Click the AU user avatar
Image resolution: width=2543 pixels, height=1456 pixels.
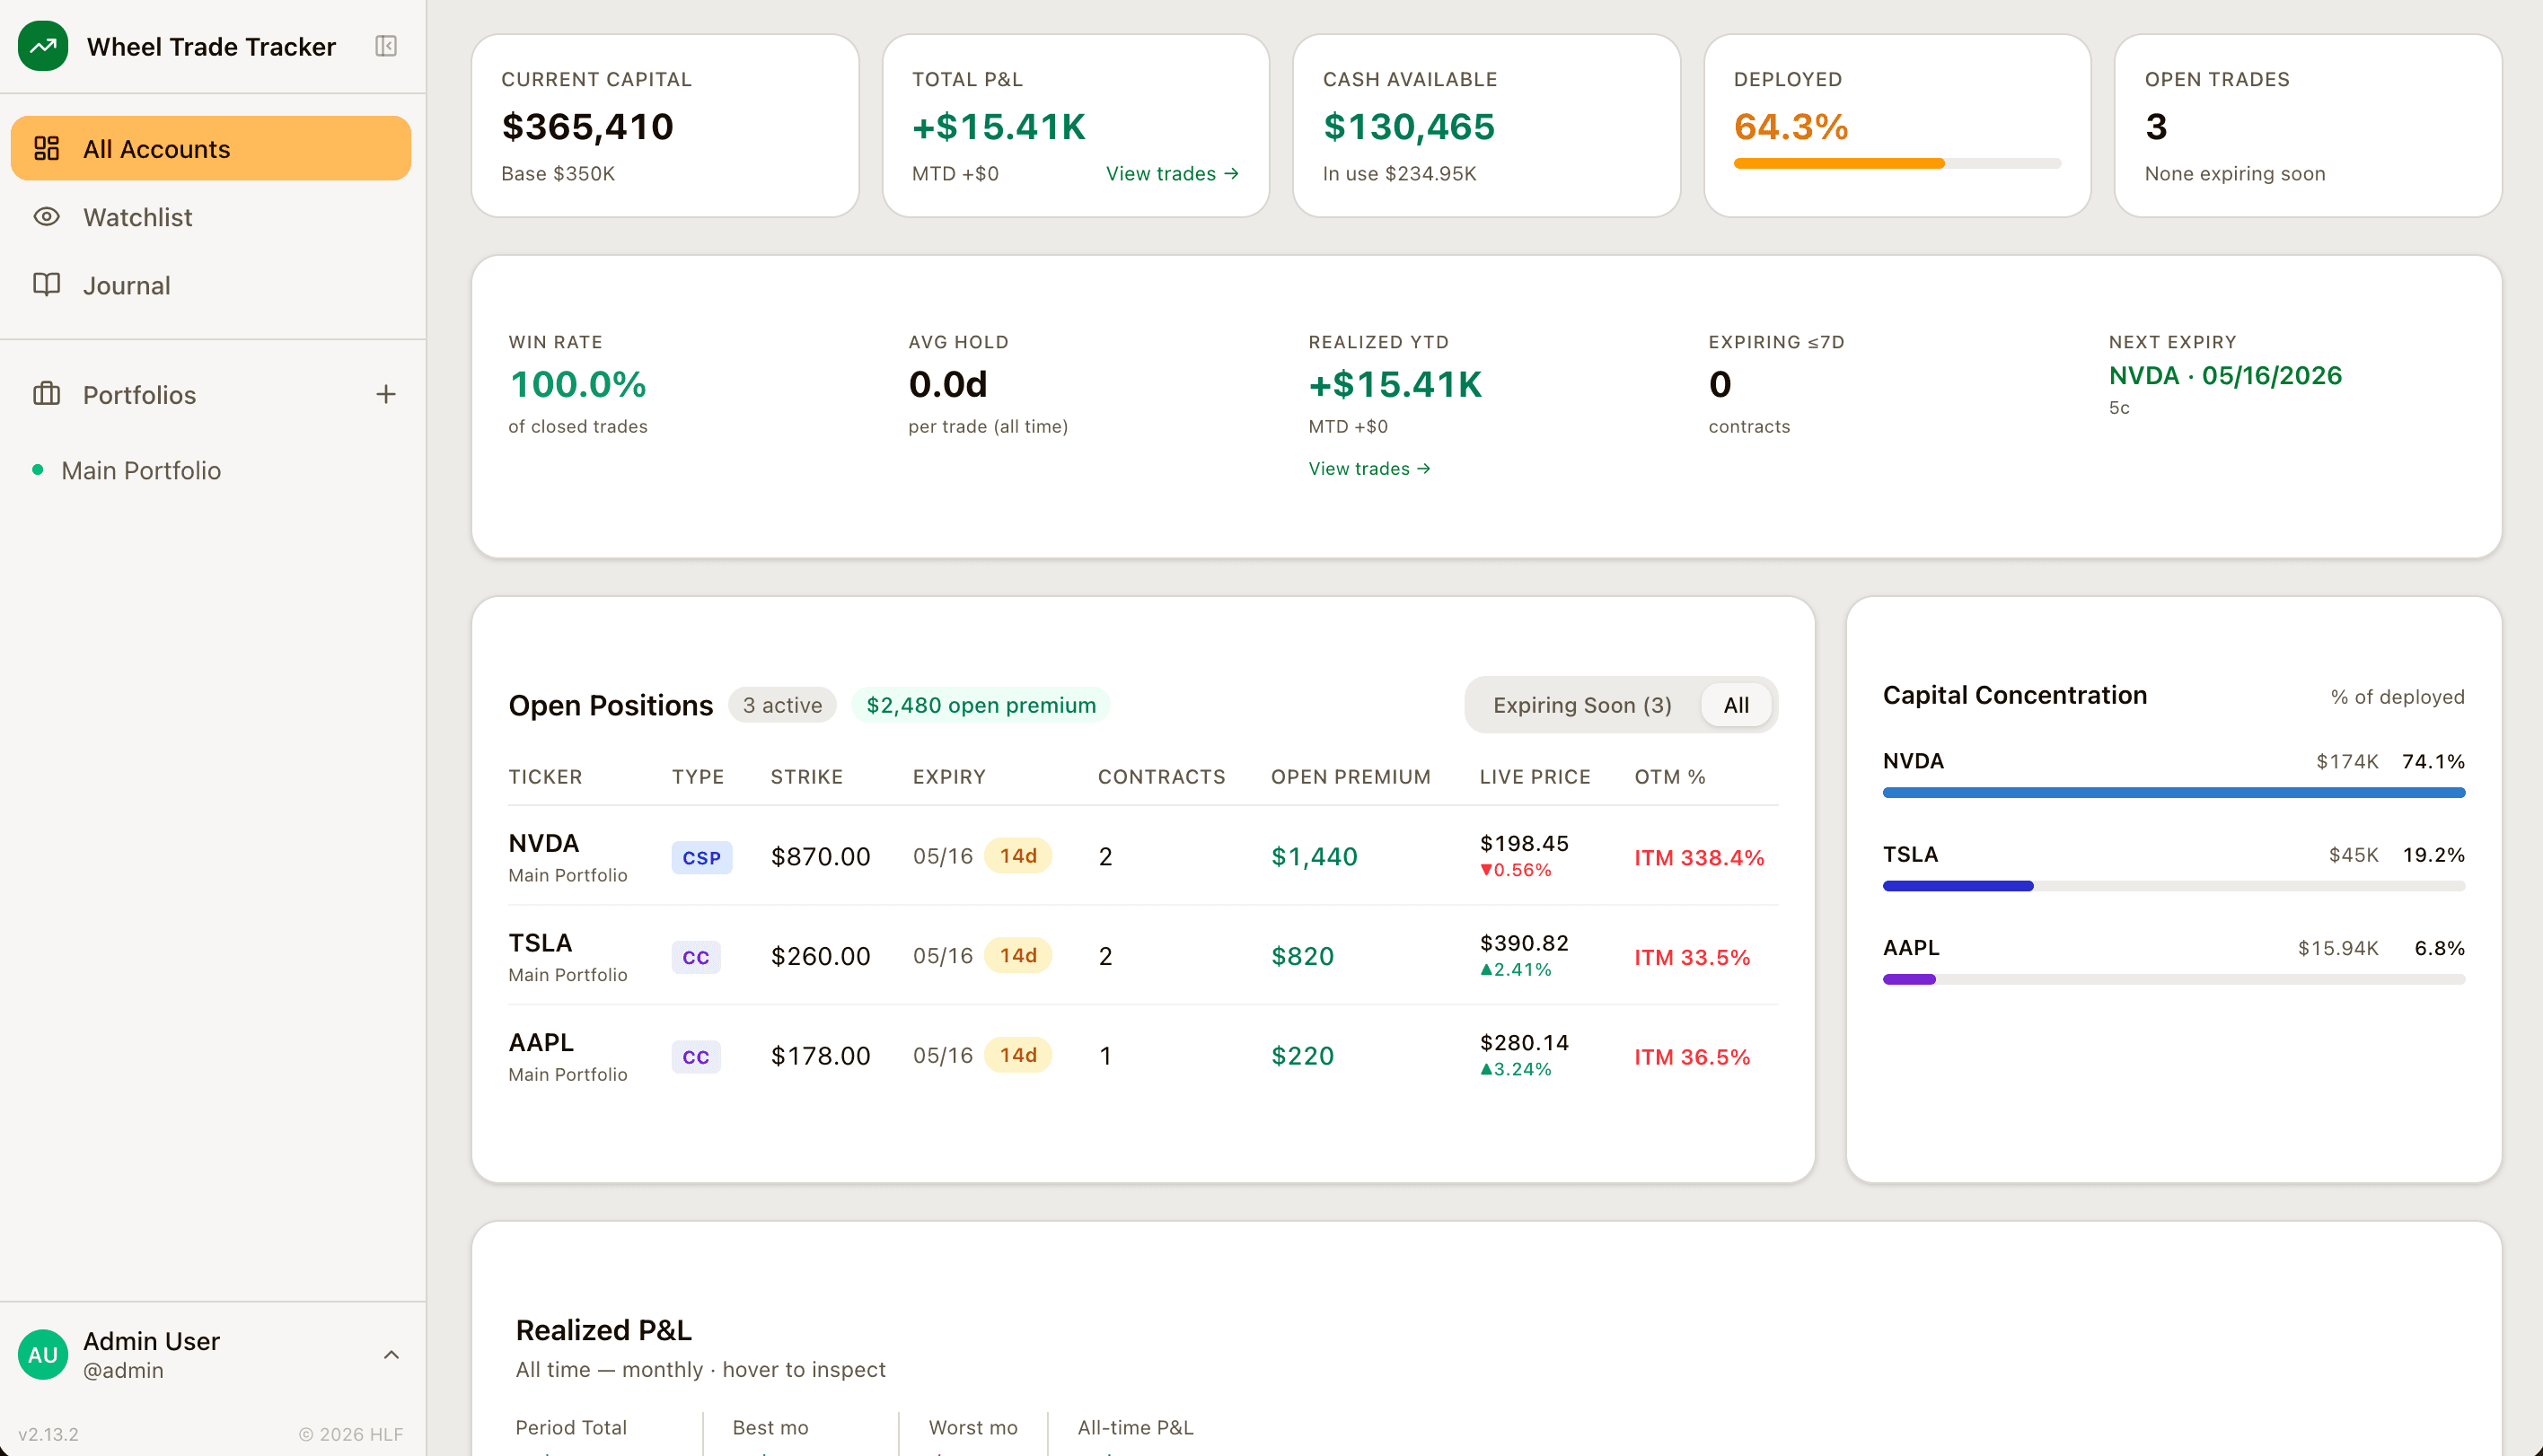tap(43, 1354)
